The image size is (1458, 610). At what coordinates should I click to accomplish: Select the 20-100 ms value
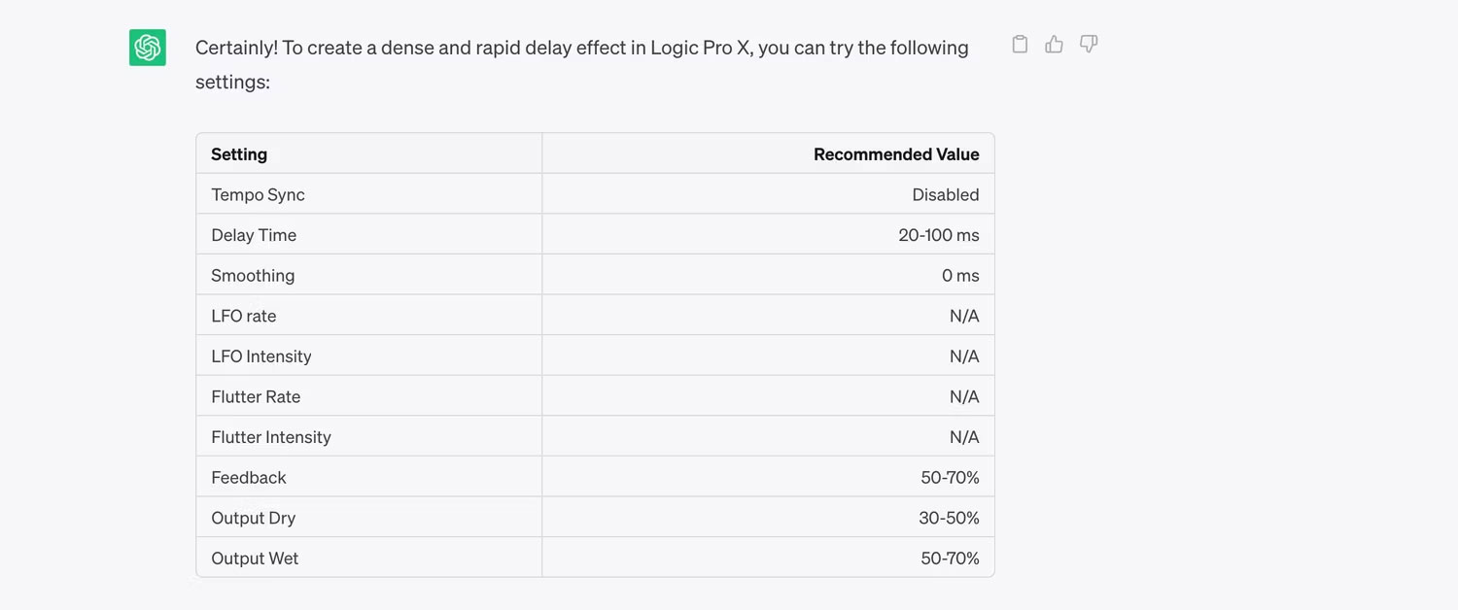coord(939,235)
